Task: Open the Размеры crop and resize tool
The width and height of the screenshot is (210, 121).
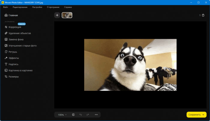Action: click(13, 76)
